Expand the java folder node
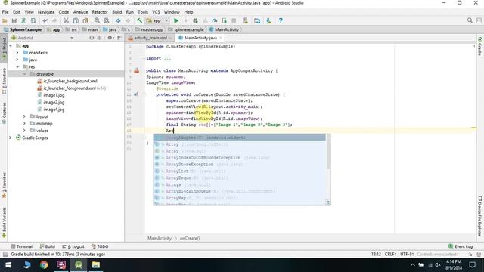 pos(17,60)
